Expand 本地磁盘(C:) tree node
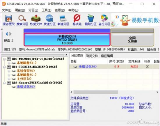Viewport: 160px width, 126px height. [9, 75]
